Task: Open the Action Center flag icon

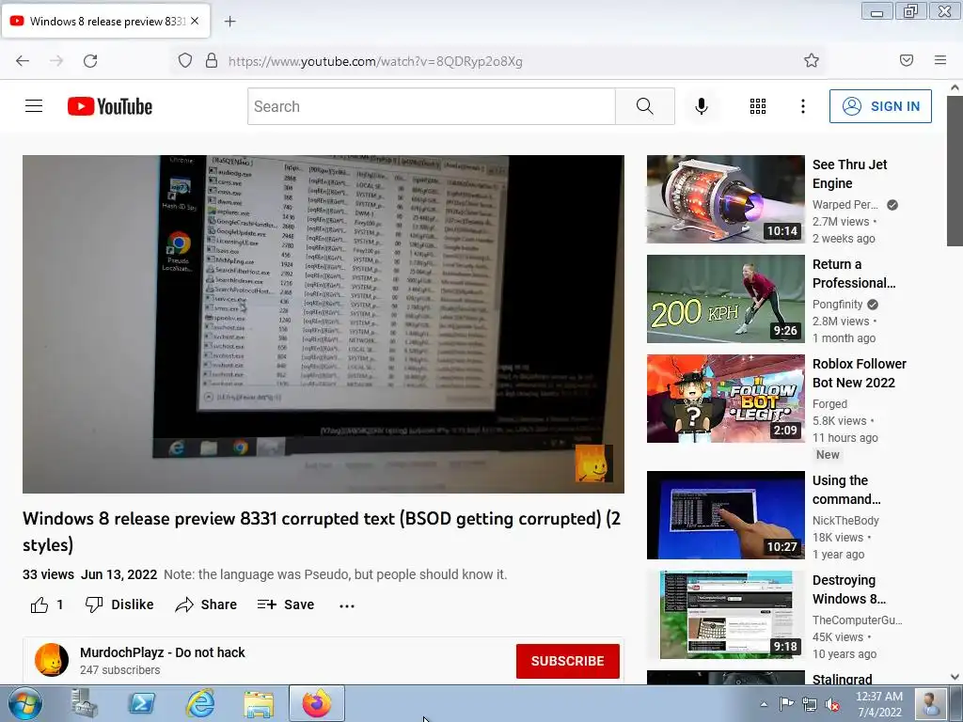Action: [786, 704]
